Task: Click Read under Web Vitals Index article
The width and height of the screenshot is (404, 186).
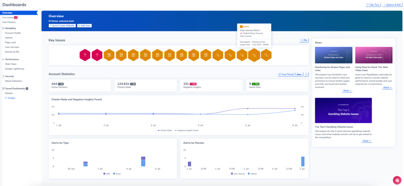Action: (387, 87)
